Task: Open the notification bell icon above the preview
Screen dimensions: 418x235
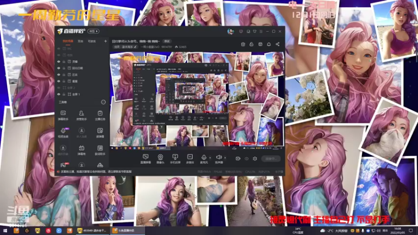Action: [269, 44]
